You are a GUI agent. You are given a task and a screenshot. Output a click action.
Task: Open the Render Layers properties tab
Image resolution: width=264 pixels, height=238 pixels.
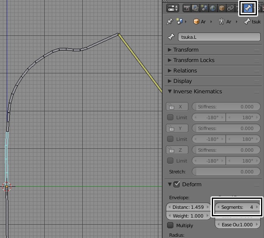(195, 8)
